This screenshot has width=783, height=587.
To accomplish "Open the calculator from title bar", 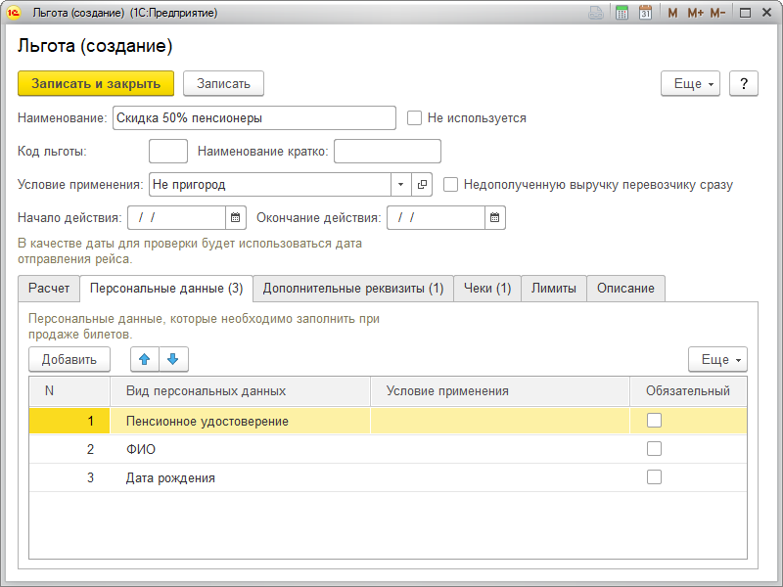I will [622, 13].
